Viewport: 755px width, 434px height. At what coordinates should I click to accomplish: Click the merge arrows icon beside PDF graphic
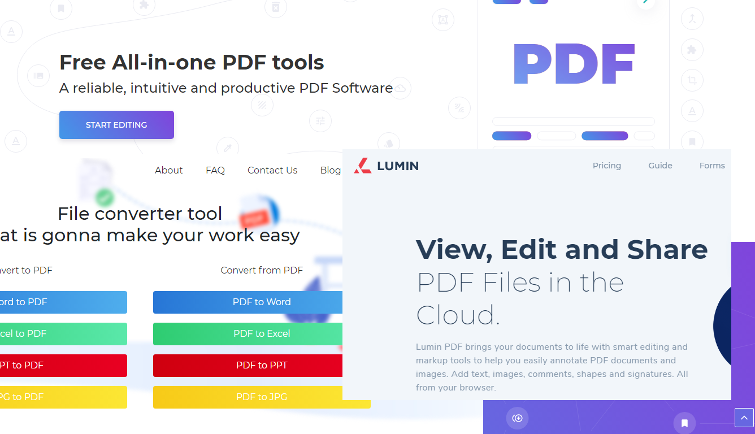tap(692, 19)
